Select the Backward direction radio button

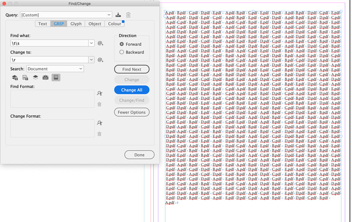coord(122,52)
